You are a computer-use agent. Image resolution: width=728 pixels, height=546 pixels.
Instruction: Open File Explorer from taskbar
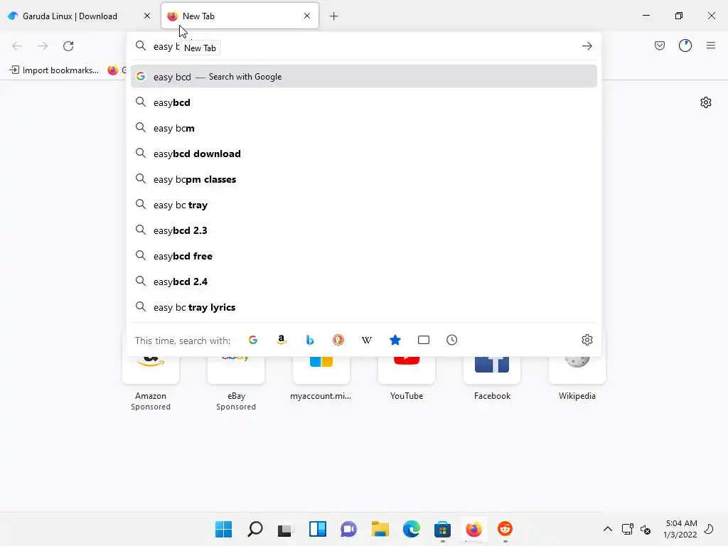tap(380, 529)
